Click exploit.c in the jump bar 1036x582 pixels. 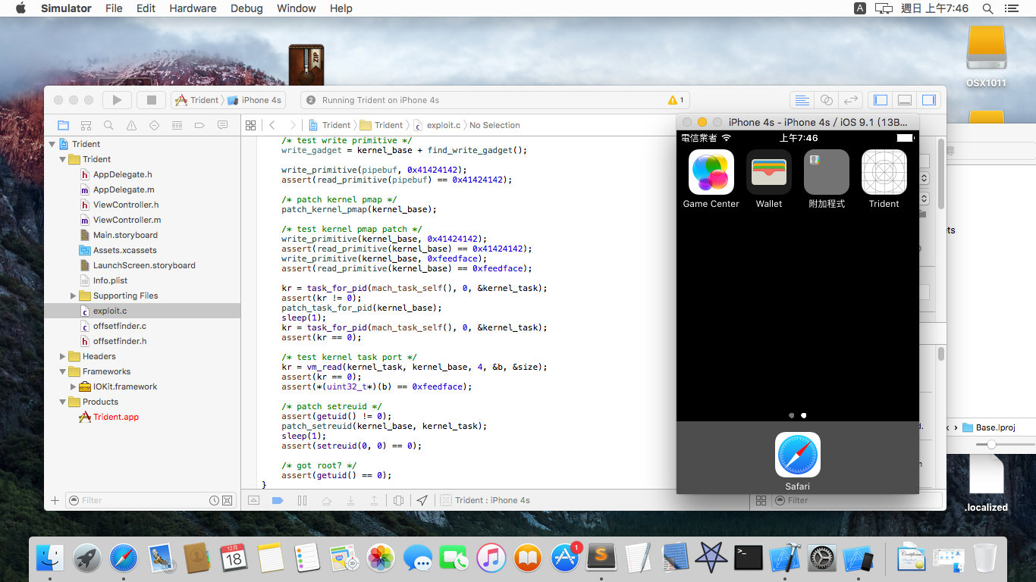(437, 125)
